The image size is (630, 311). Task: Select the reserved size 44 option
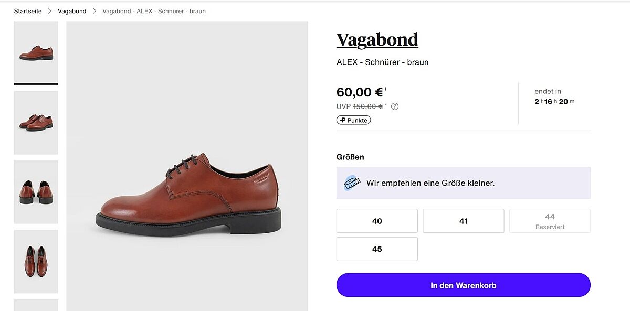(x=550, y=221)
